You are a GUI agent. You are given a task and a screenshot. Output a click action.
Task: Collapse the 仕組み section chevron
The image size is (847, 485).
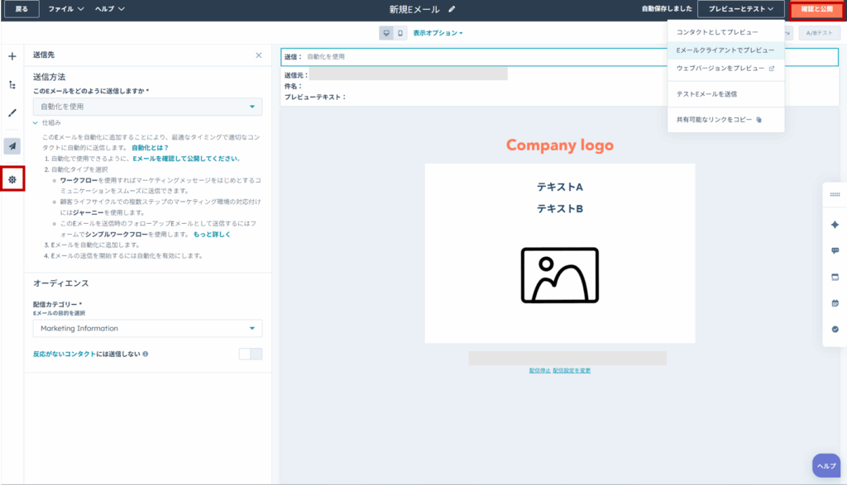[x=36, y=122]
